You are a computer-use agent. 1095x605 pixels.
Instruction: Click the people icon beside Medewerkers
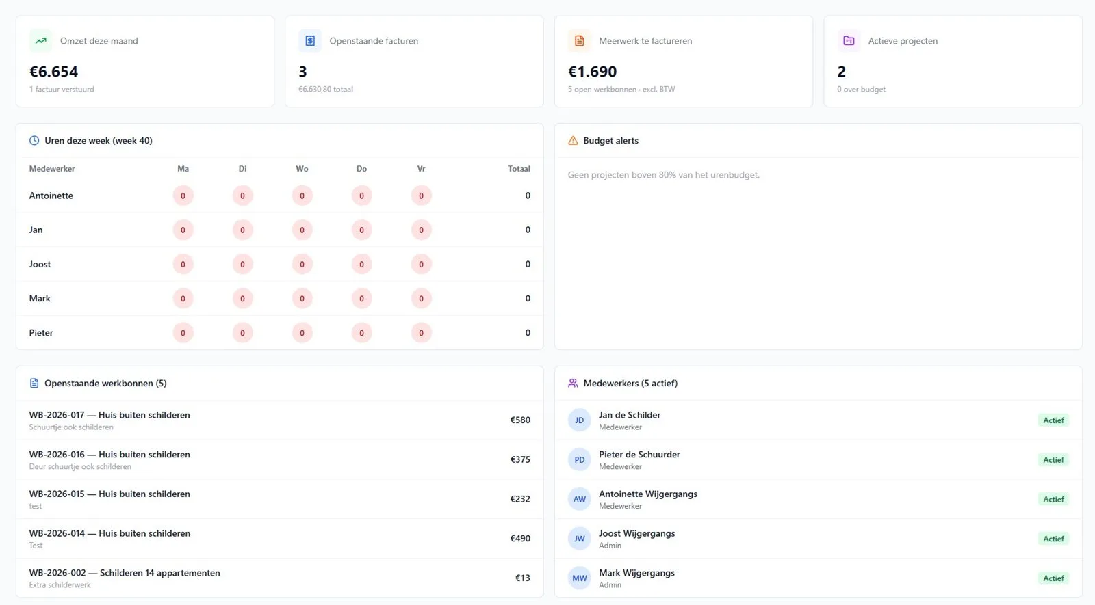[x=573, y=384]
